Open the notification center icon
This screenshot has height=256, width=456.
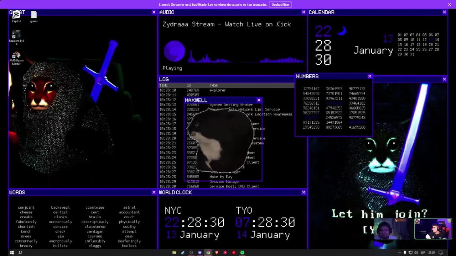pyautogui.click(x=441, y=252)
